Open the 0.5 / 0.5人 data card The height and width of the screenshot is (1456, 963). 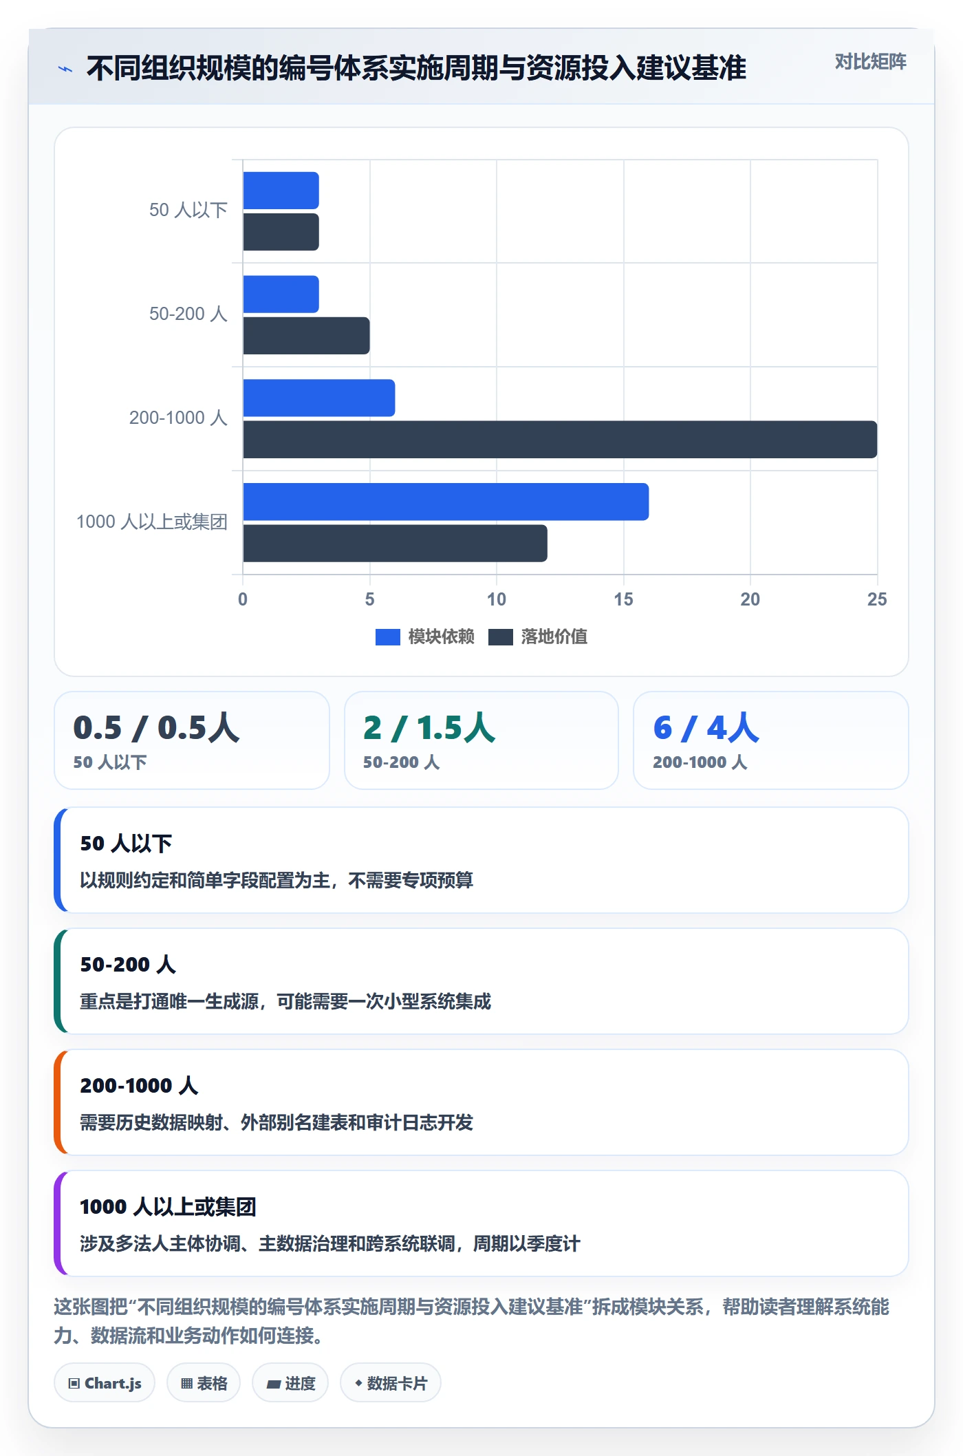[192, 740]
